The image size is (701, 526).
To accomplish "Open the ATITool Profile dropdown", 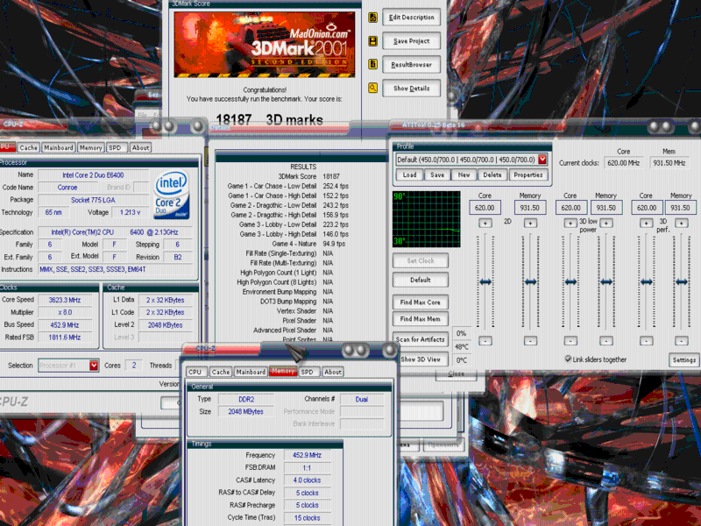I will (x=542, y=160).
